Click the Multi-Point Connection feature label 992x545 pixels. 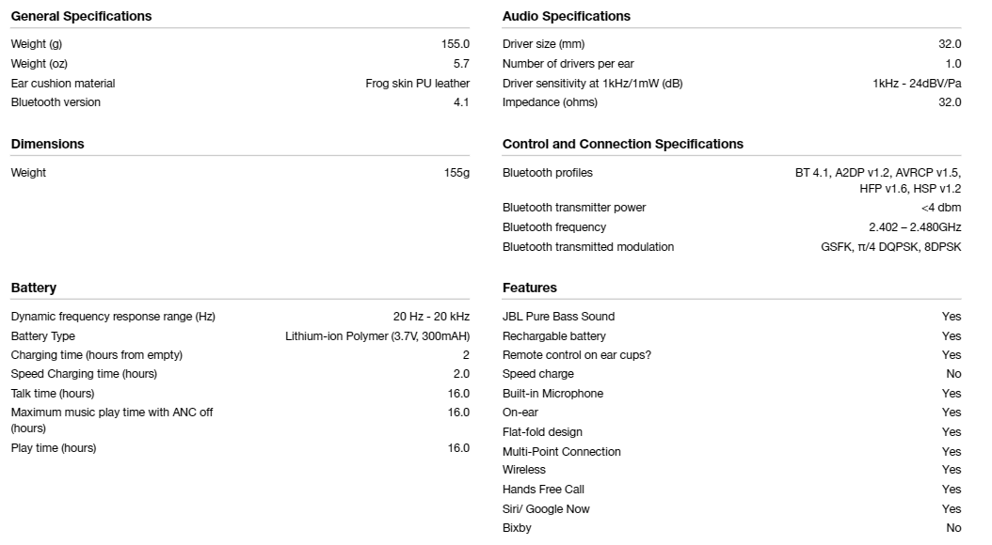(561, 452)
